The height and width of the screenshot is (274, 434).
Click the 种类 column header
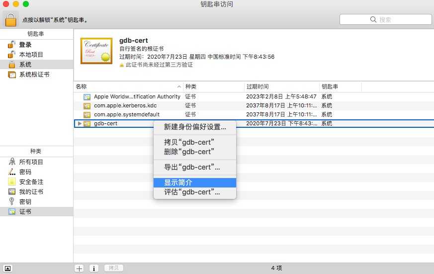tap(213, 87)
